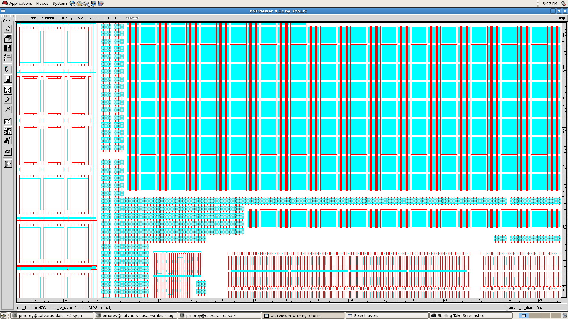
Task: Show the text report list icon
Action: tap(7, 79)
